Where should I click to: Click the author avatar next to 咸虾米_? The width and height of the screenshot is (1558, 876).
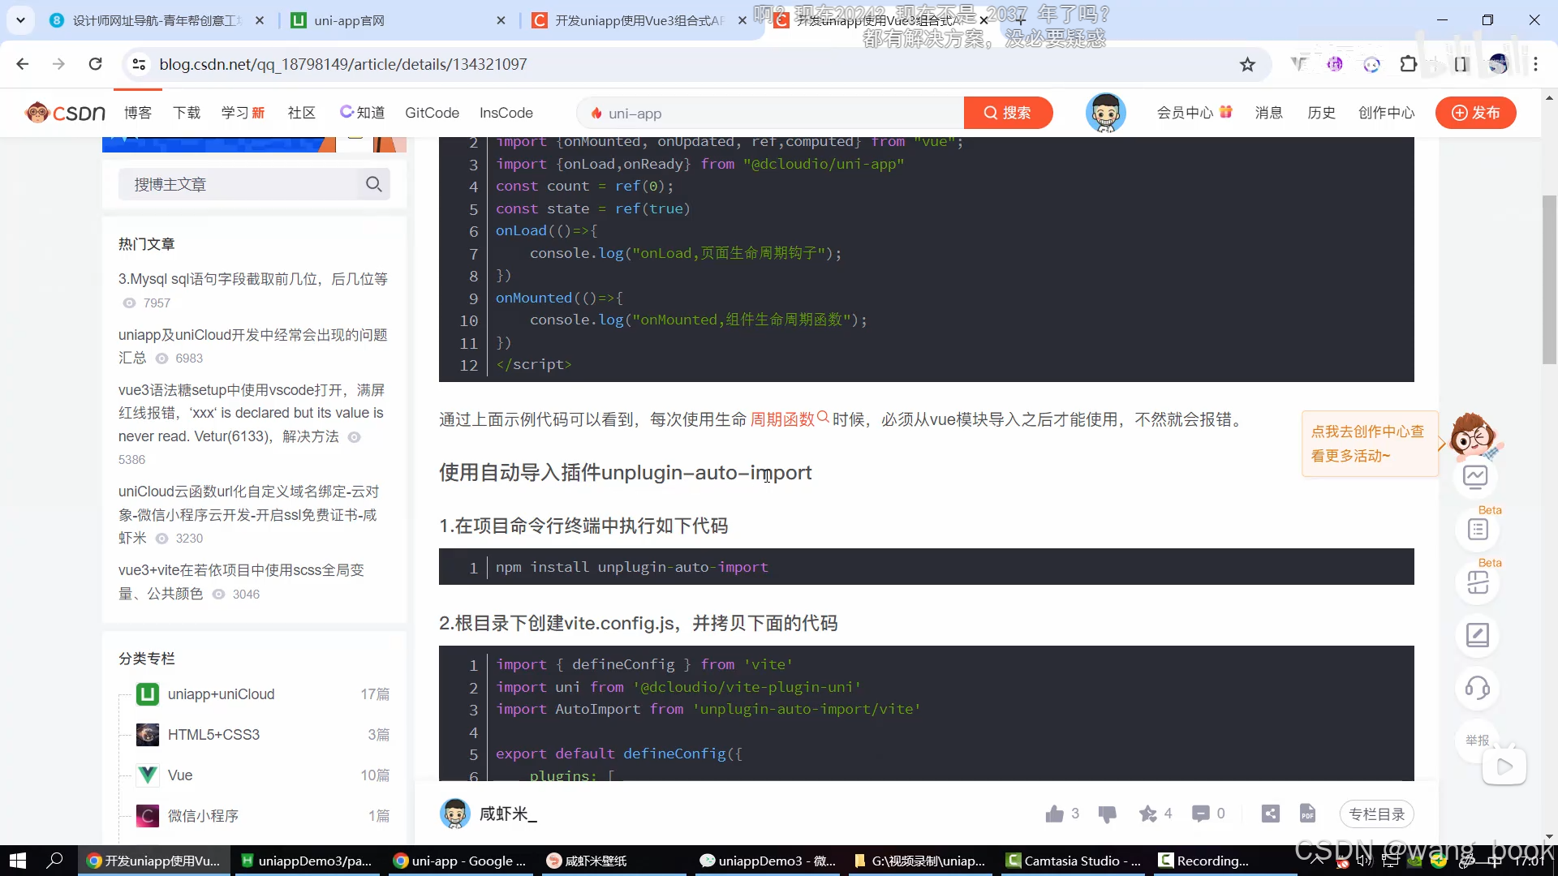454,814
